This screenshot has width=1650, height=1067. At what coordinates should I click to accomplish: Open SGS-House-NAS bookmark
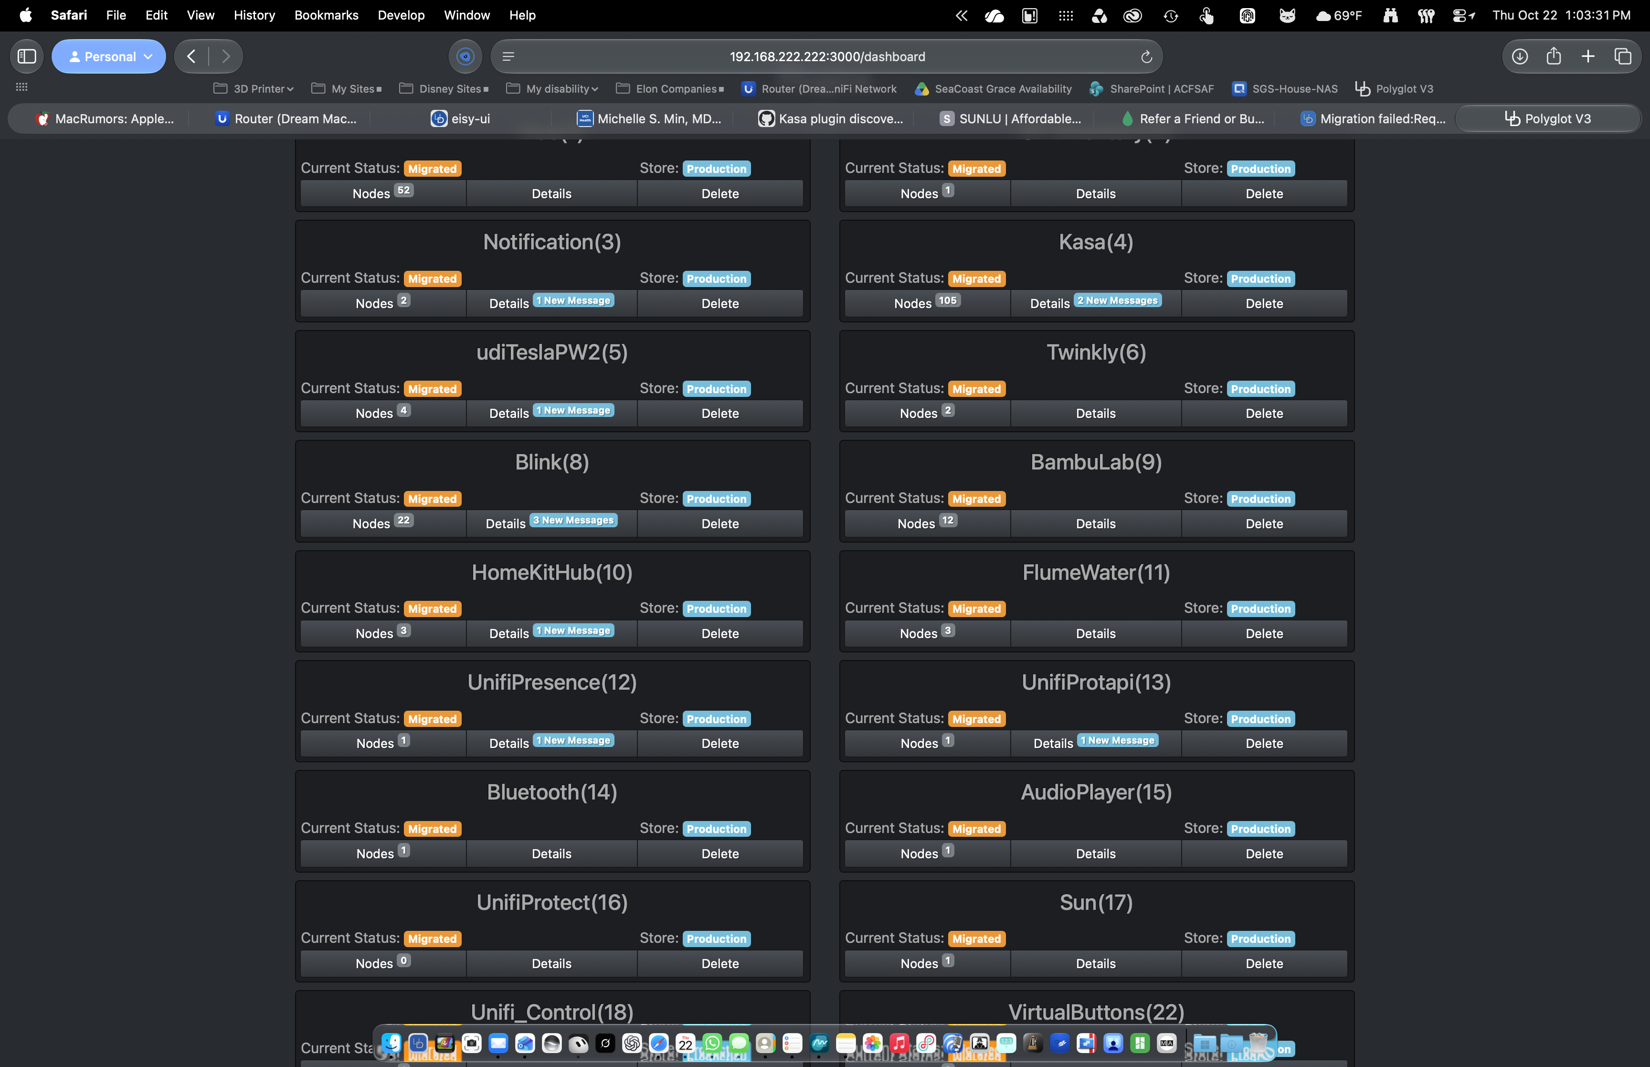[1285, 89]
